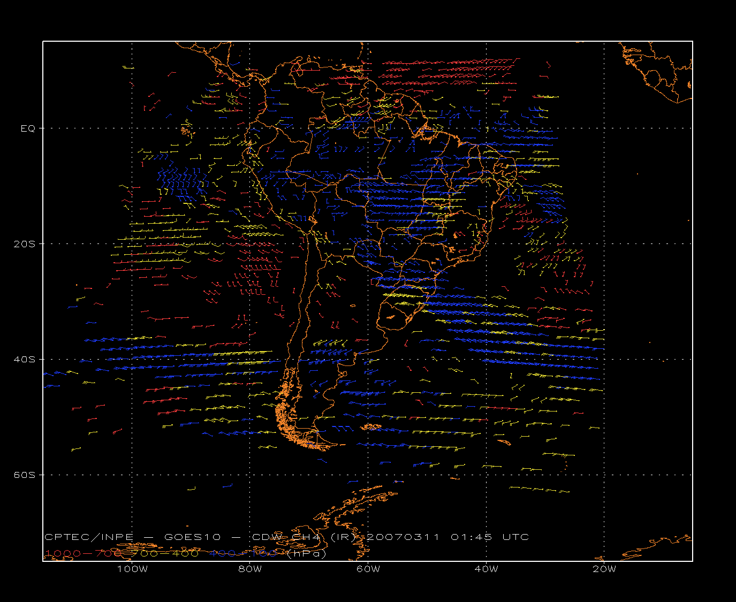Click the 80W longitude label

click(x=251, y=569)
